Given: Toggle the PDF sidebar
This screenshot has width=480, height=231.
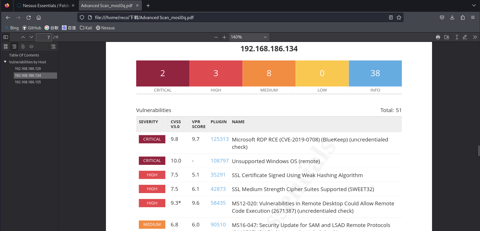Looking at the screenshot, I should tap(6, 37).
